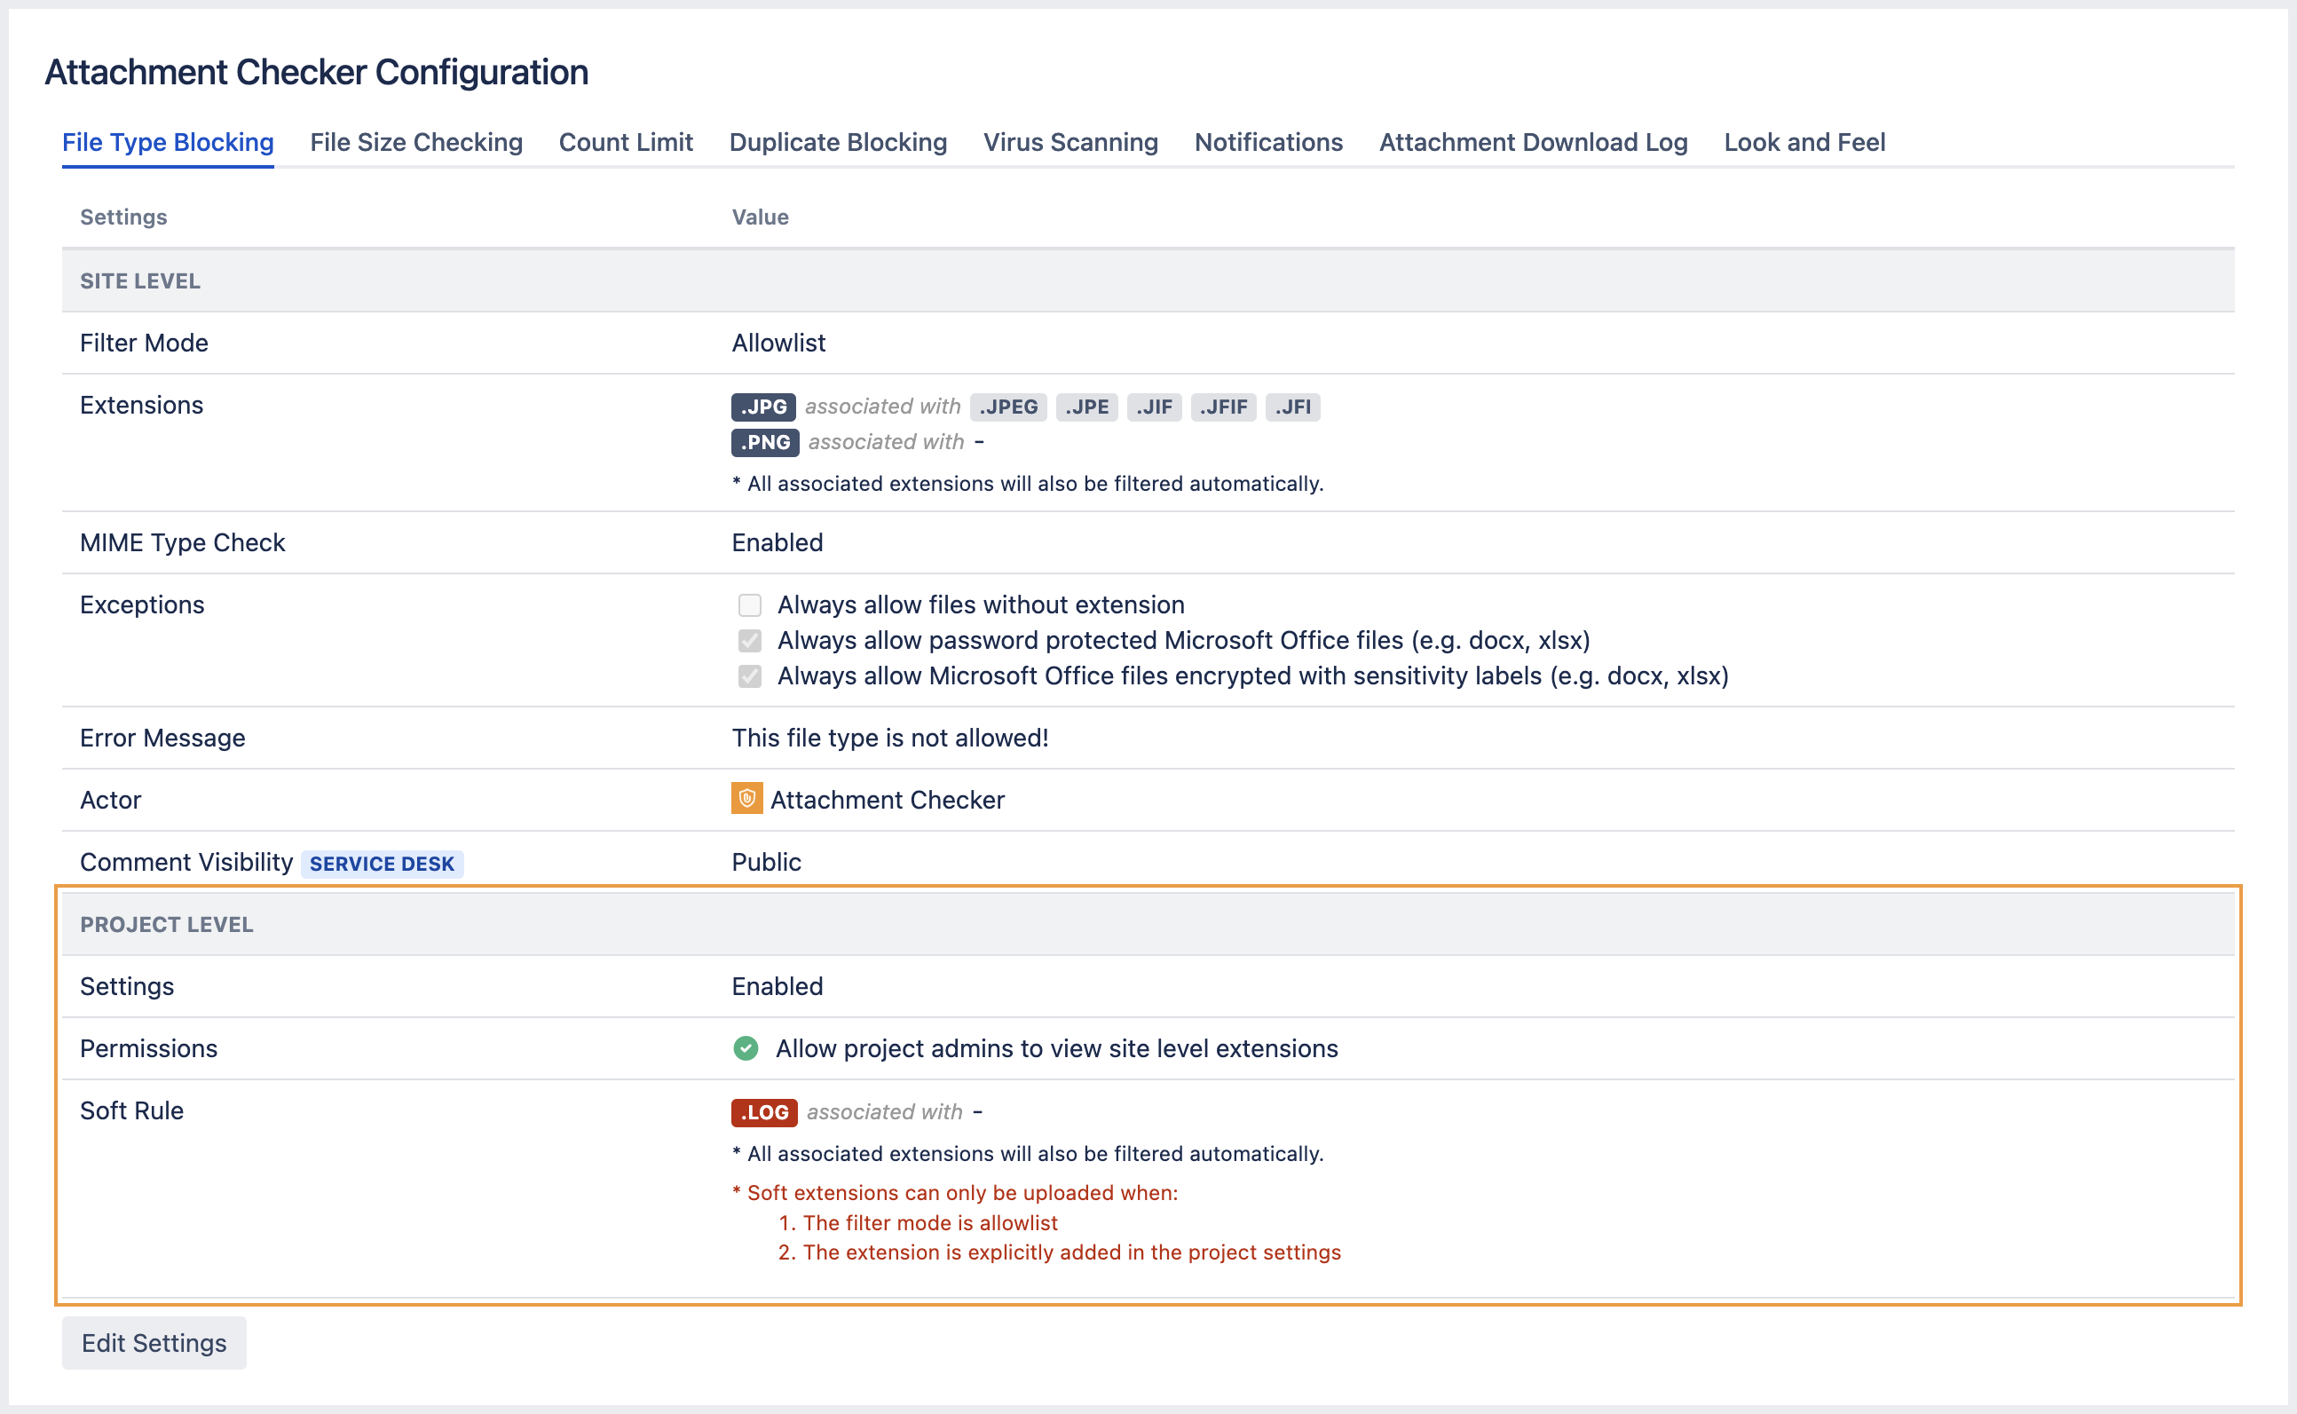Click the .LOG soft rule badge
Viewport: 2297px width, 1414px height.
[763, 1112]
